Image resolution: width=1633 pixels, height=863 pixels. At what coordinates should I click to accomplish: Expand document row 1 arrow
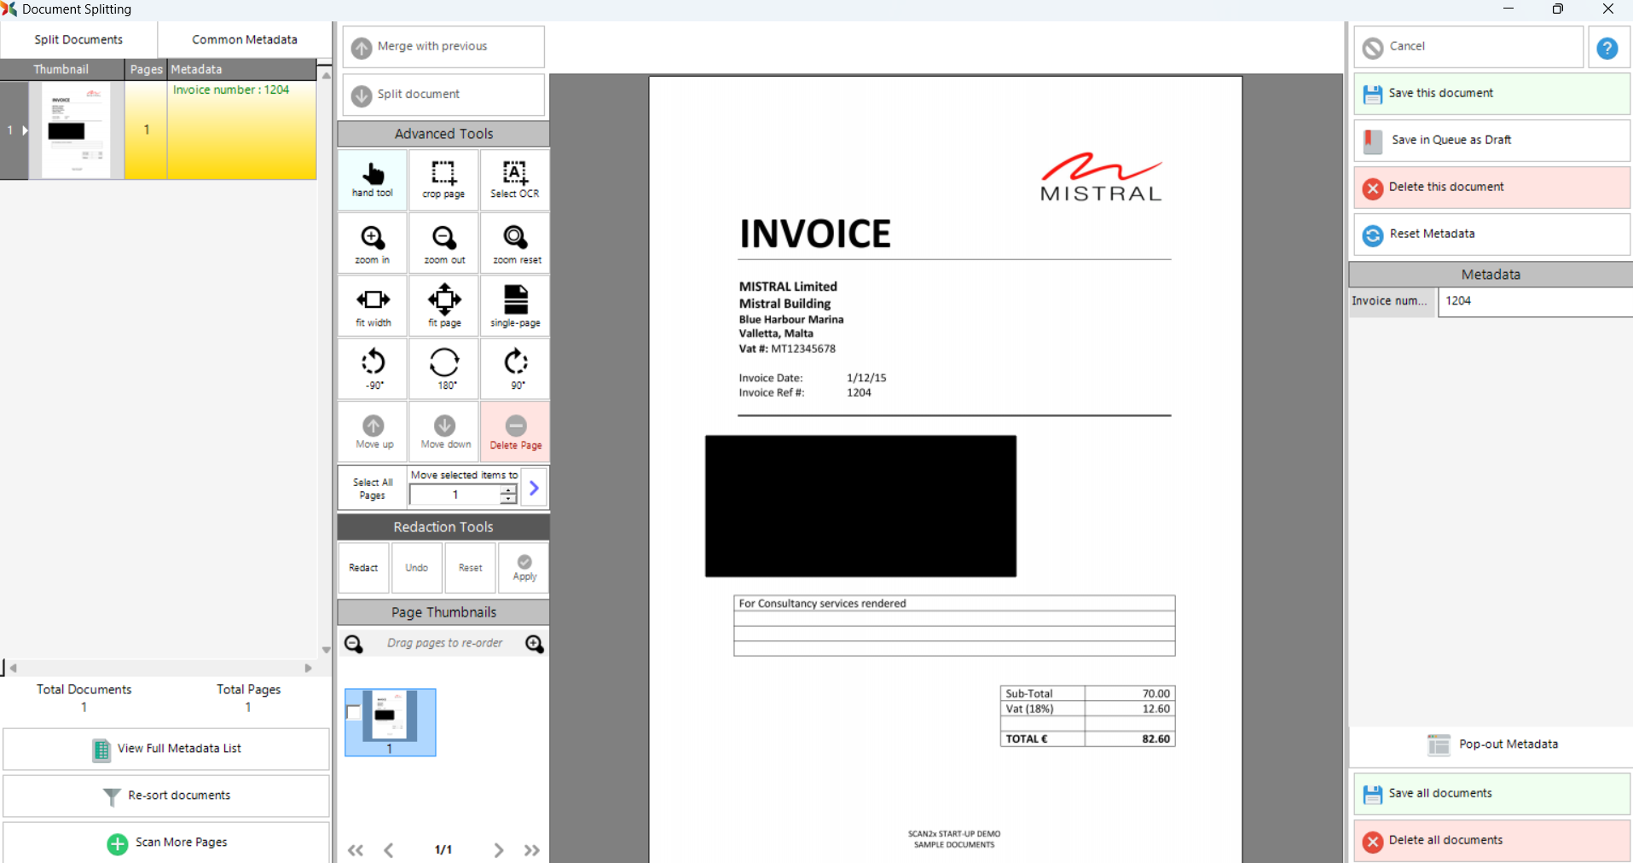pyautogui.click(x=25, y=130)
